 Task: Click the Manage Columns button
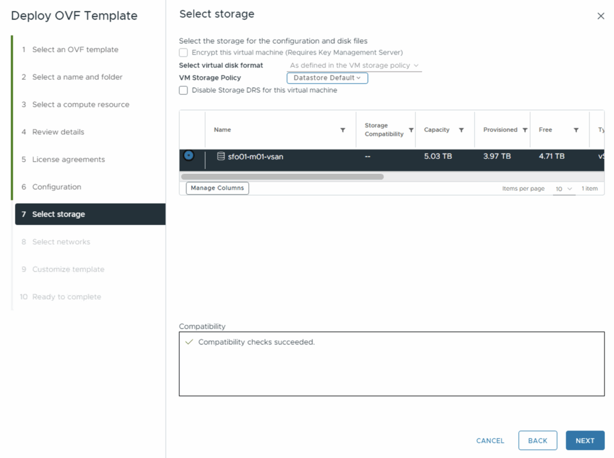coord(217,188)
